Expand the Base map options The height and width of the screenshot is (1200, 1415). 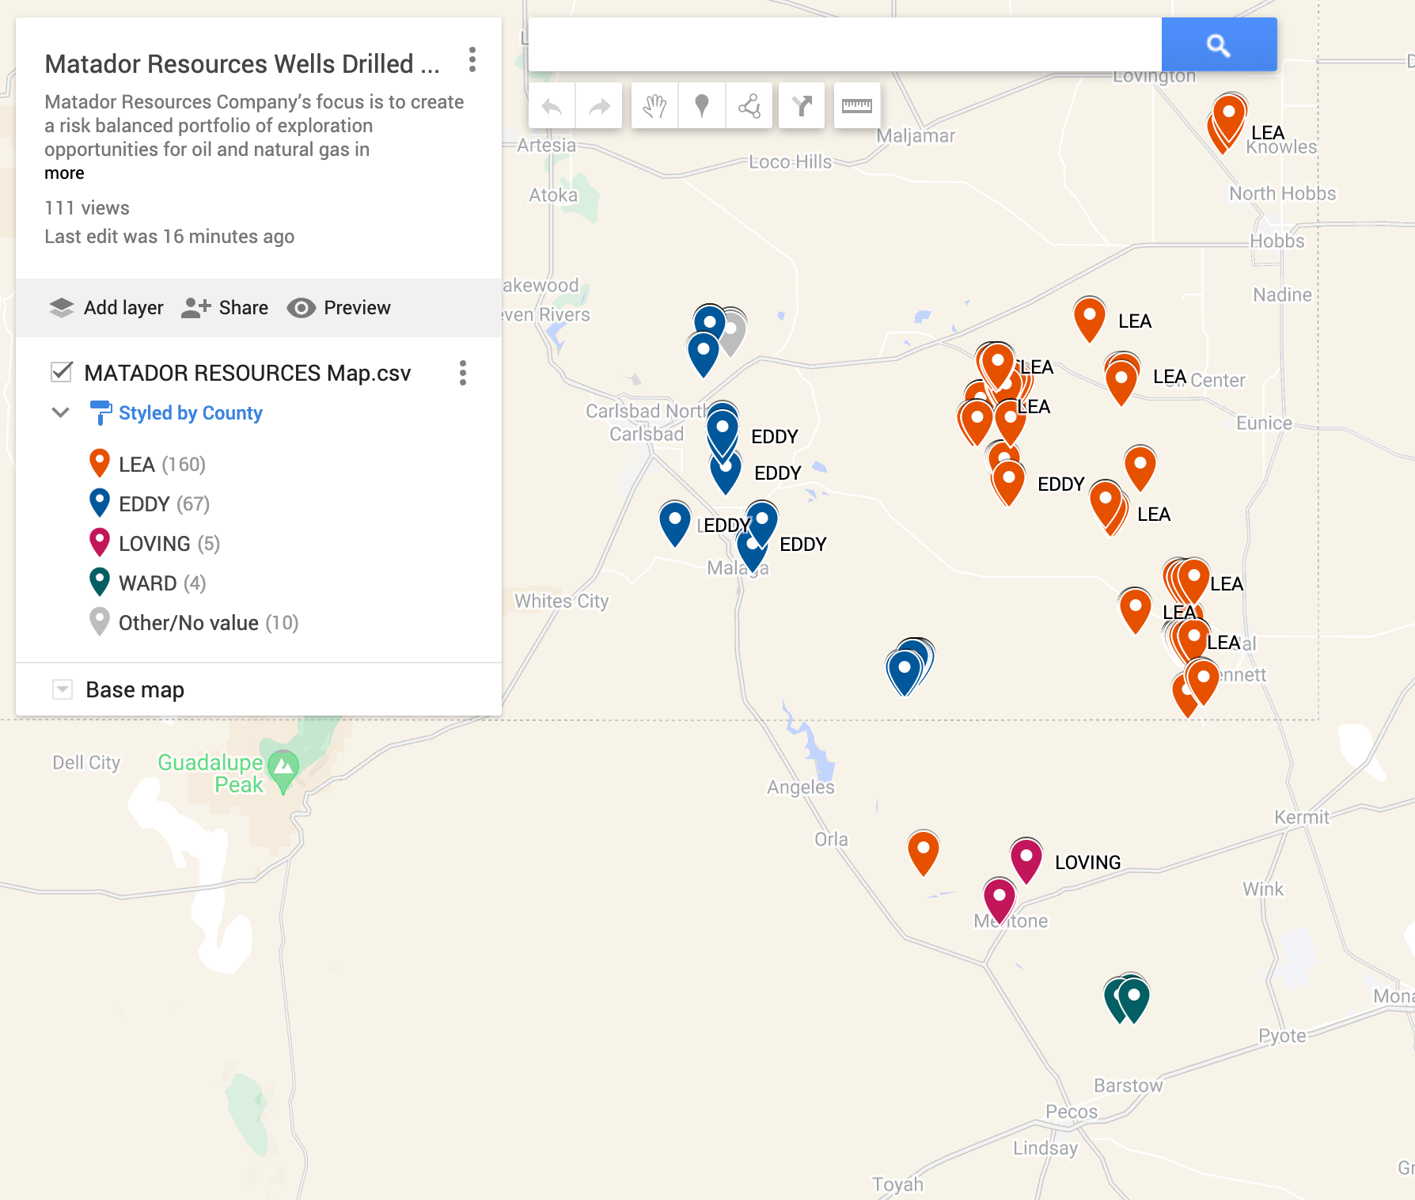[x=61, y=689]
